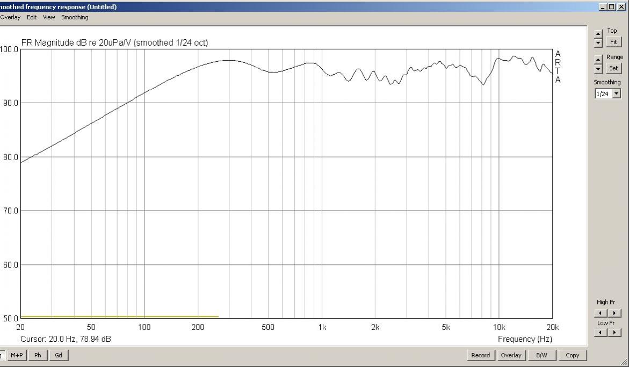Switch to Ph phase view
Viewport: 629px width, 367px height.
pos(38,355)
